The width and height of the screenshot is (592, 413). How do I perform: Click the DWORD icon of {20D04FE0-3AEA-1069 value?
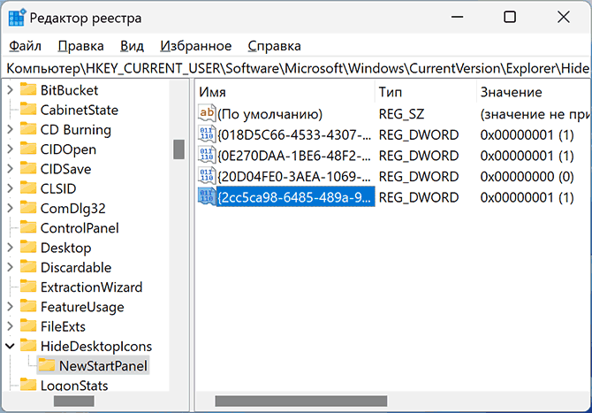coord(207,176)
